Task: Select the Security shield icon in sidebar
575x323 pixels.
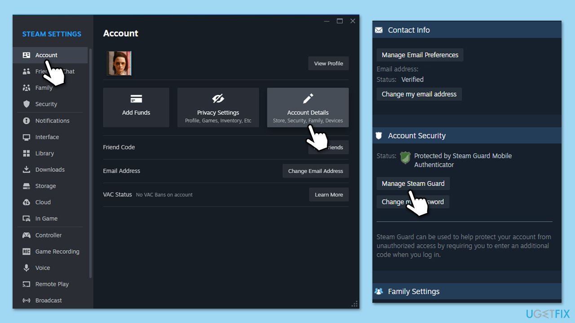Action: (27, 104)
